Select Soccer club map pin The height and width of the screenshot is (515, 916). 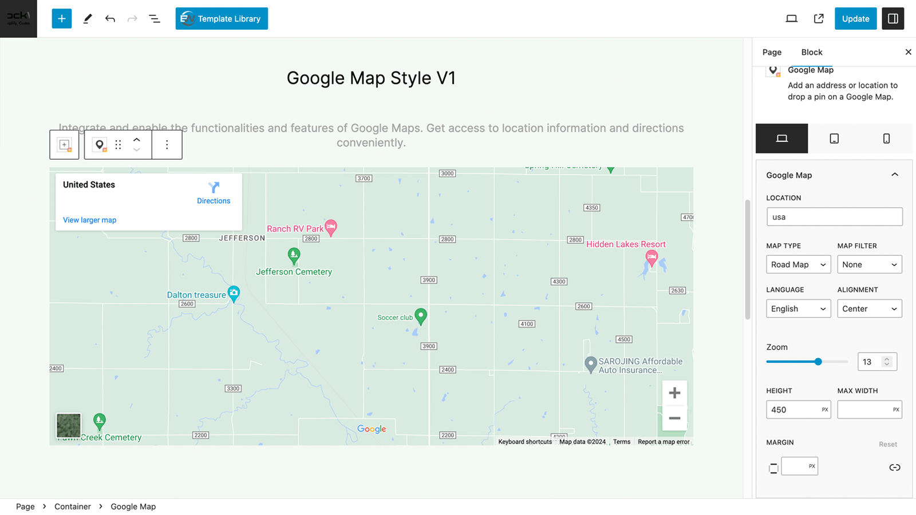coord(421,316)
